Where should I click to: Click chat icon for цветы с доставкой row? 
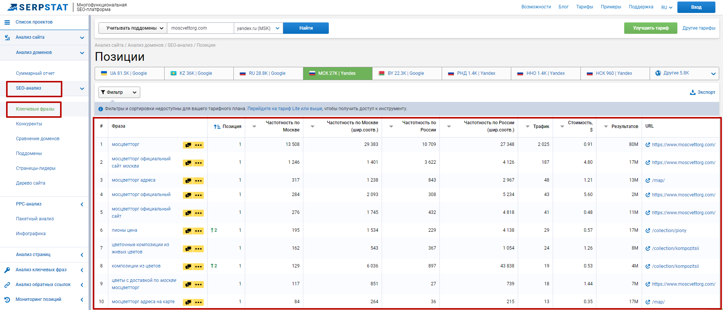click(x=188, y=285)
